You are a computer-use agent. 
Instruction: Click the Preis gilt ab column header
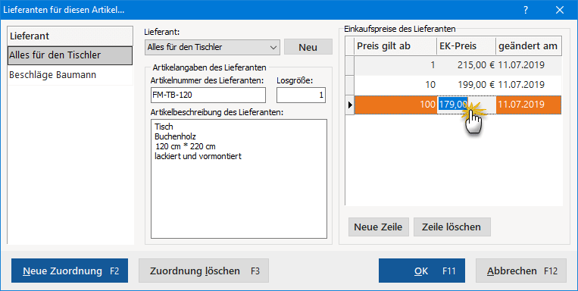395,46
